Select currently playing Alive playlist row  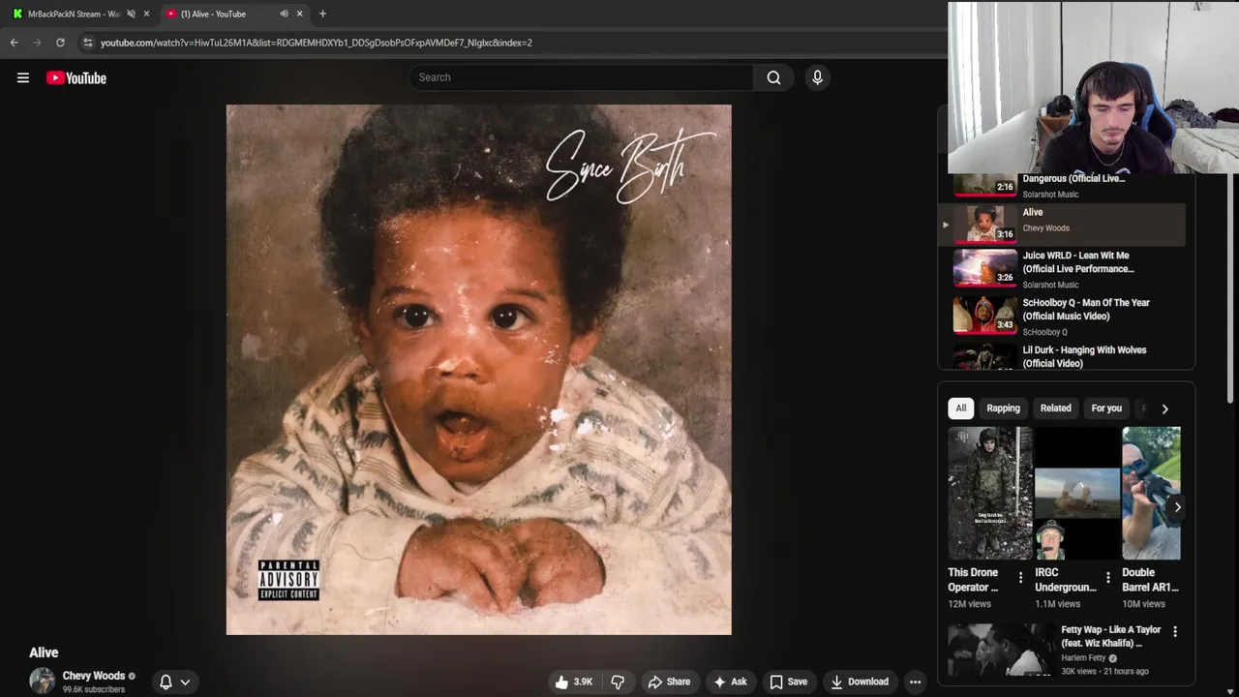click(1062, 225)
